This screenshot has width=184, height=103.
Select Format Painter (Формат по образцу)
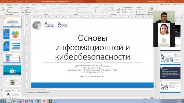point(12,12)
